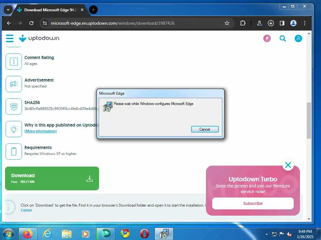Viewport: 321px width, 240px height.
Task: Click the 'All ages' rating text
Action: [x=31, y=64]
